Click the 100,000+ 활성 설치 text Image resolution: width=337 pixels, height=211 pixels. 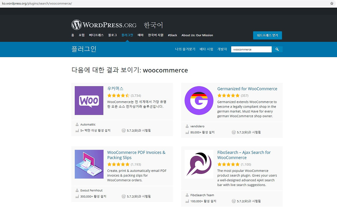[x=203, y=201]
